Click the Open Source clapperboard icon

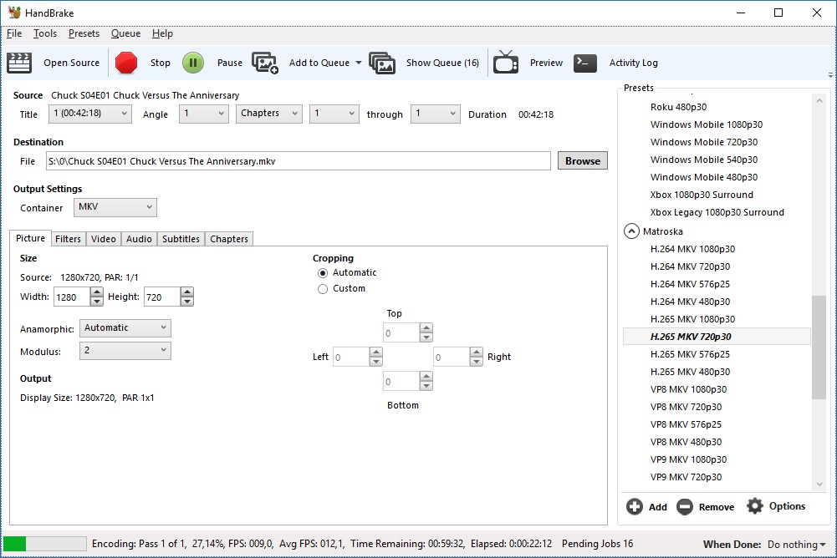tap(19, 63)
